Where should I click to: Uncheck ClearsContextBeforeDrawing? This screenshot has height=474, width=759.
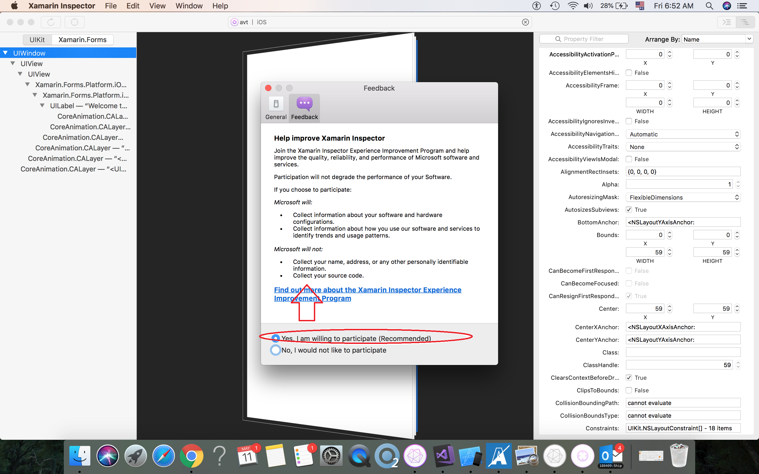coord(629,377)
